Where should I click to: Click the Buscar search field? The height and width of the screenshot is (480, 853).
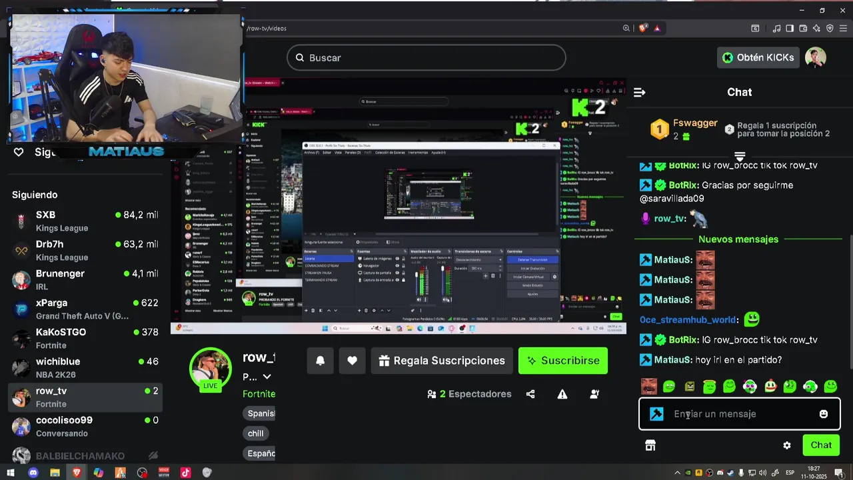pyautogui.click(x=426, y=58)
